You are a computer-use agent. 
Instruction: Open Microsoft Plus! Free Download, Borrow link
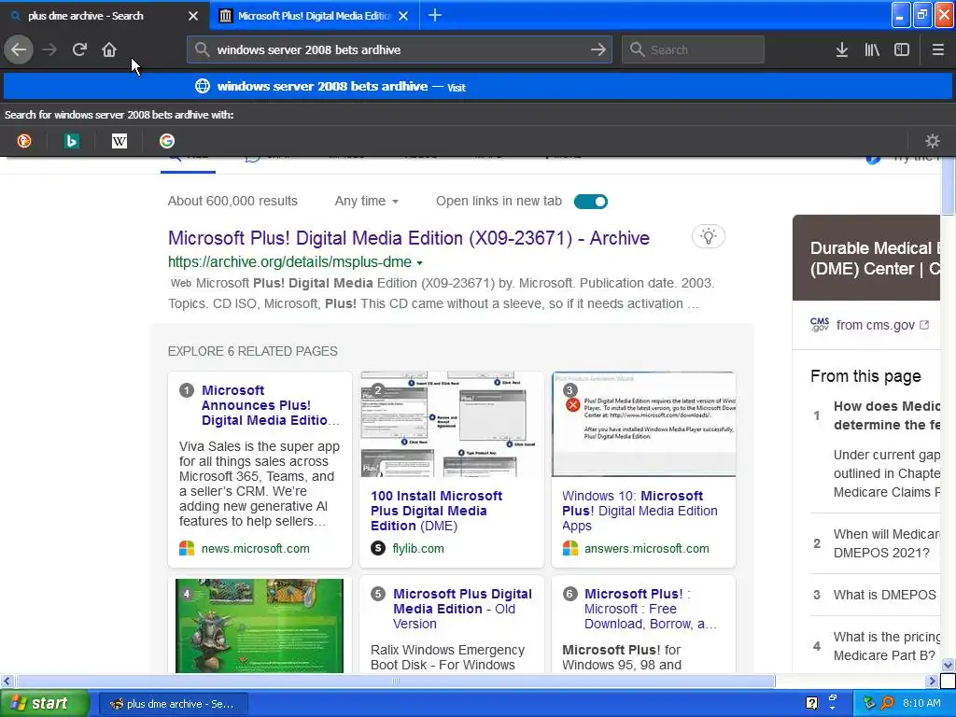[x=651, y=609]
